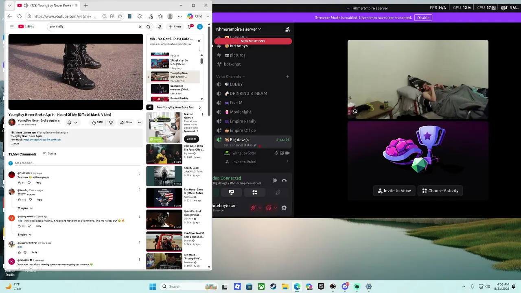The width and height of the screenshot is (521, 293).
Task: Open YouTube notifications bell
Action: tap(190, 27)
